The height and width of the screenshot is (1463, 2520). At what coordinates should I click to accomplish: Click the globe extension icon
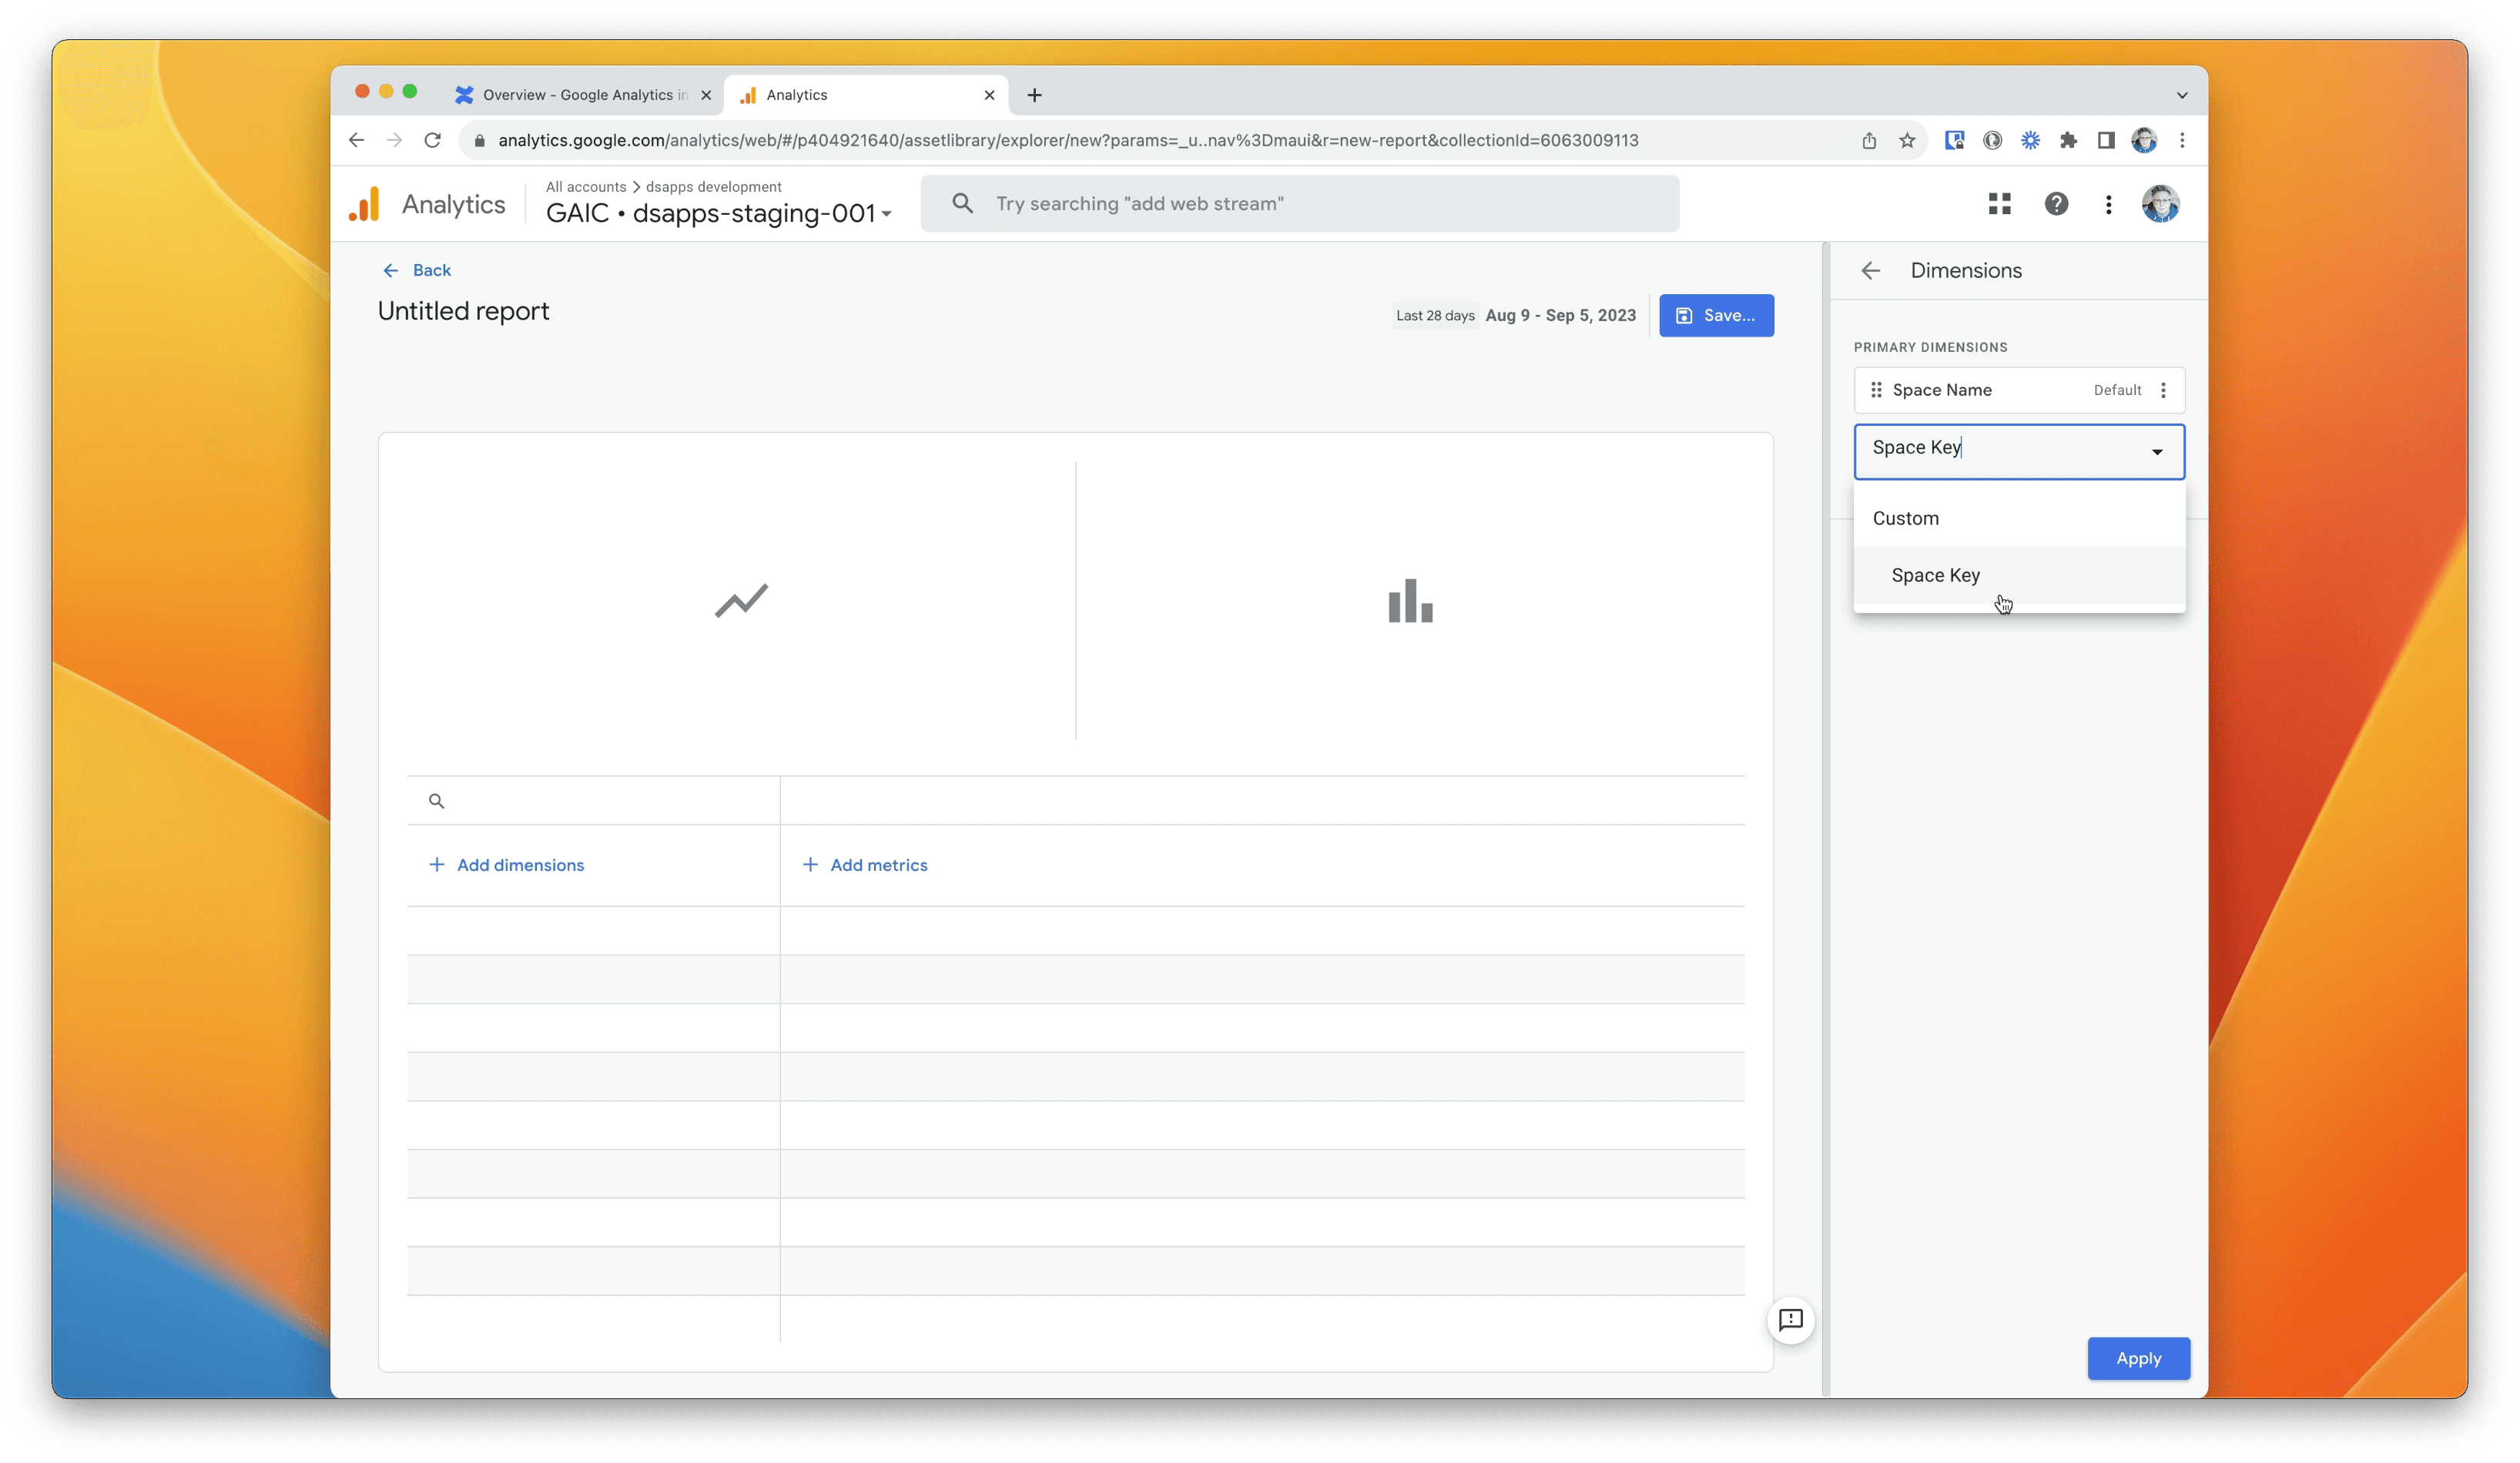coord(1992,140)
